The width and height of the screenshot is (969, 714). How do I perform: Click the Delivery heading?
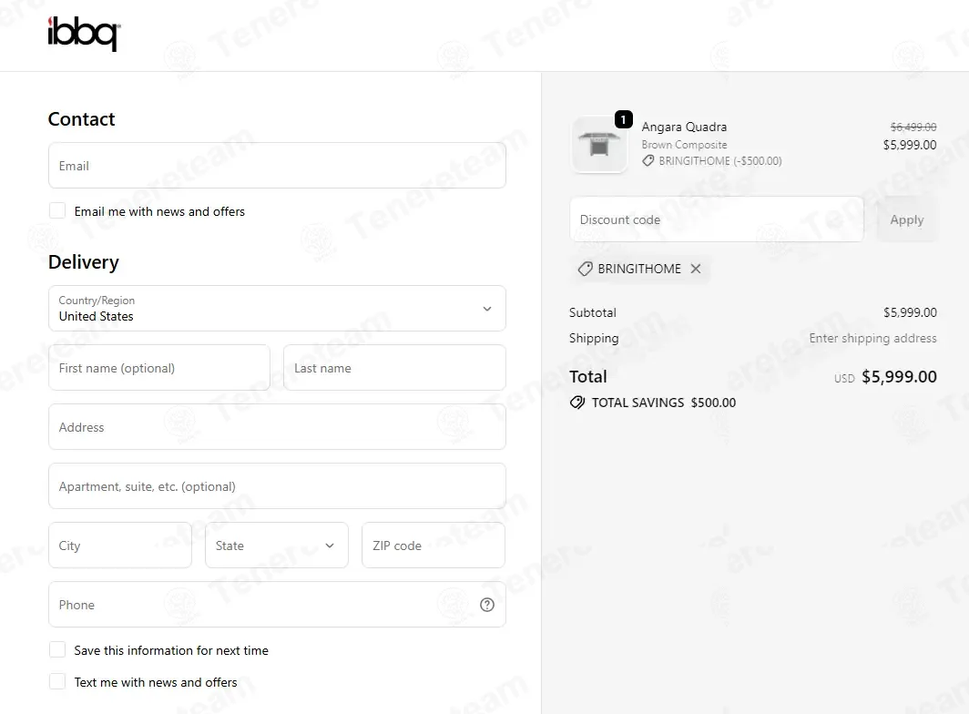(84, 262)
